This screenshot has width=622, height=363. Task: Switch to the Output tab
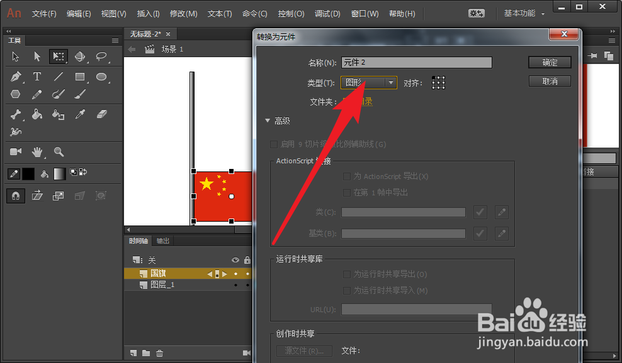[x=163, y=241]
